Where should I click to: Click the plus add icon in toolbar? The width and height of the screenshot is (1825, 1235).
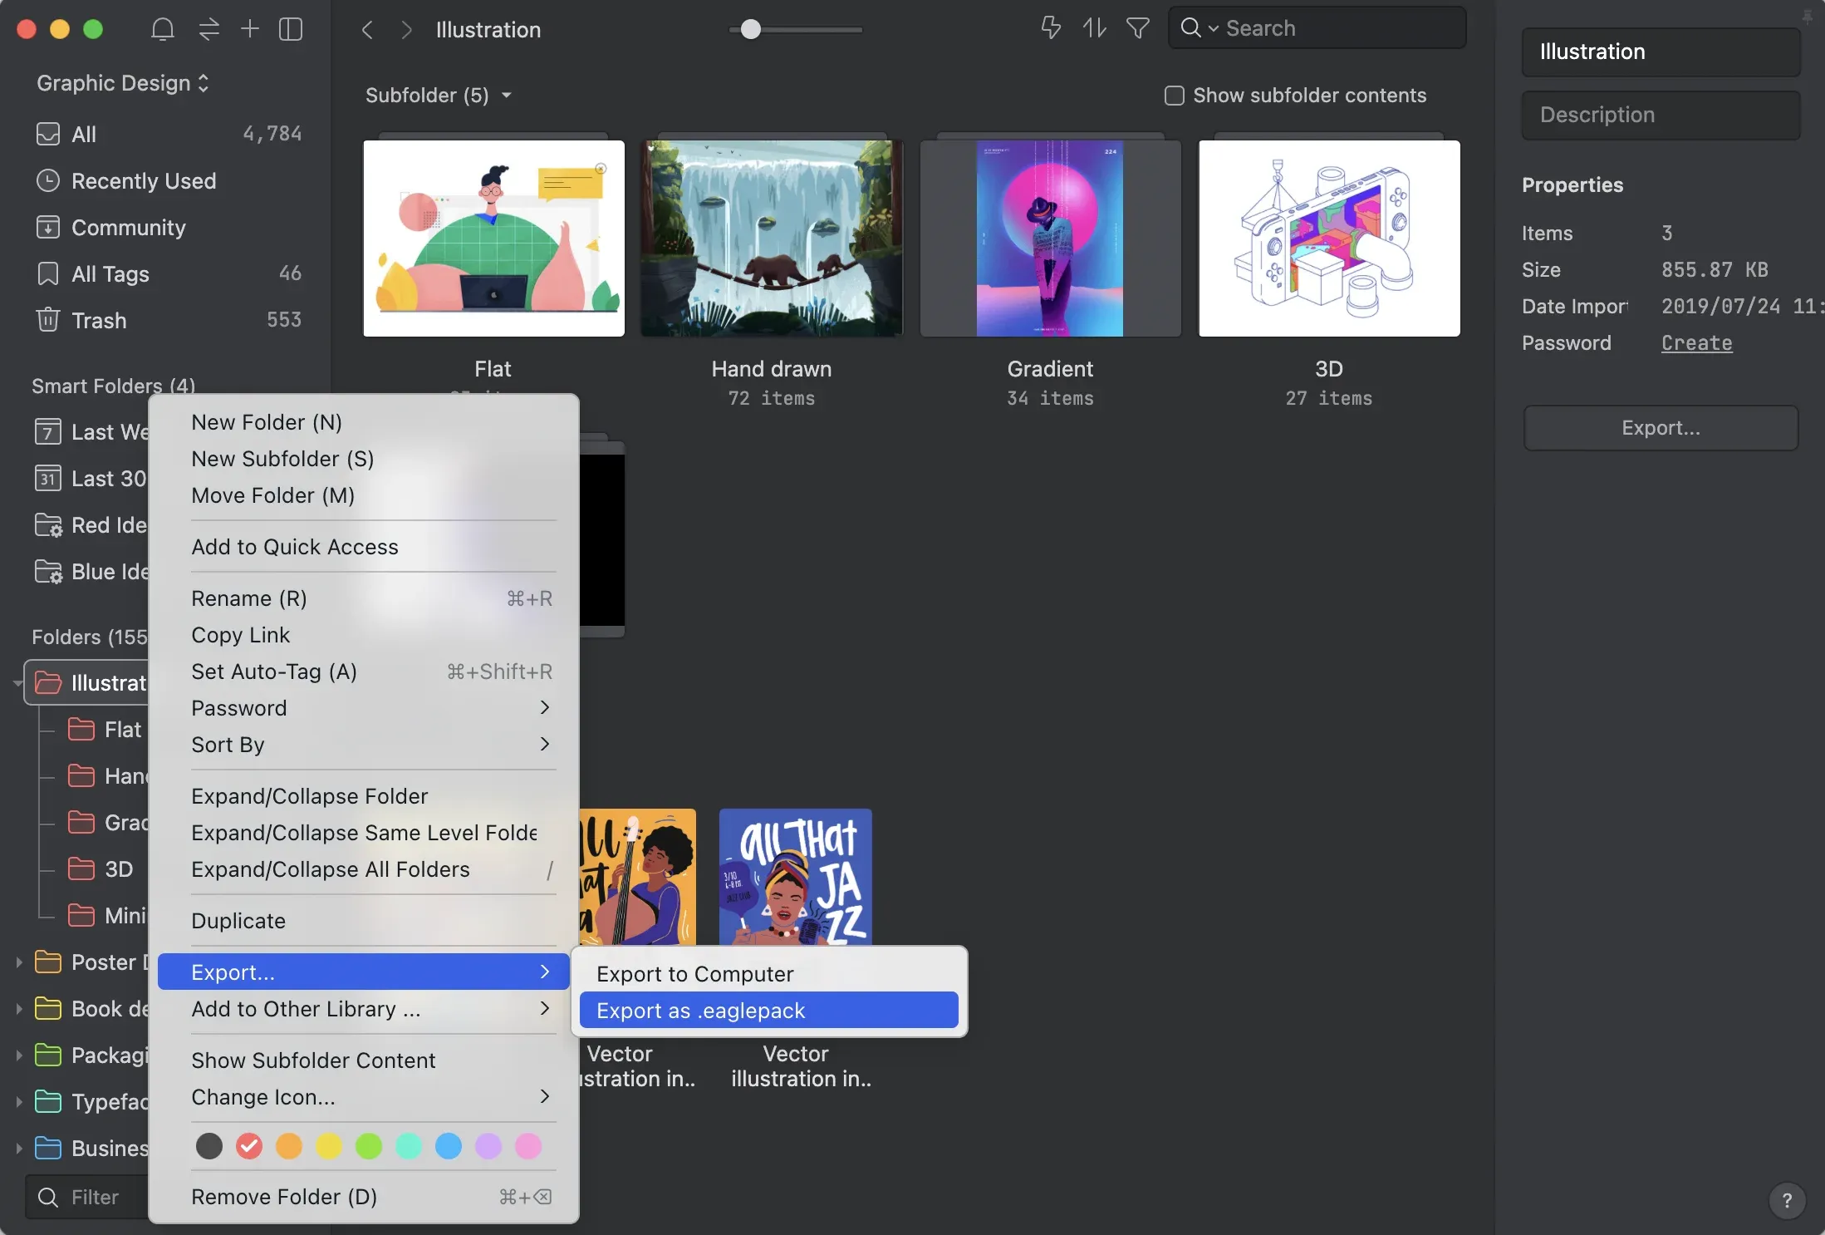(x=249, y=30)
